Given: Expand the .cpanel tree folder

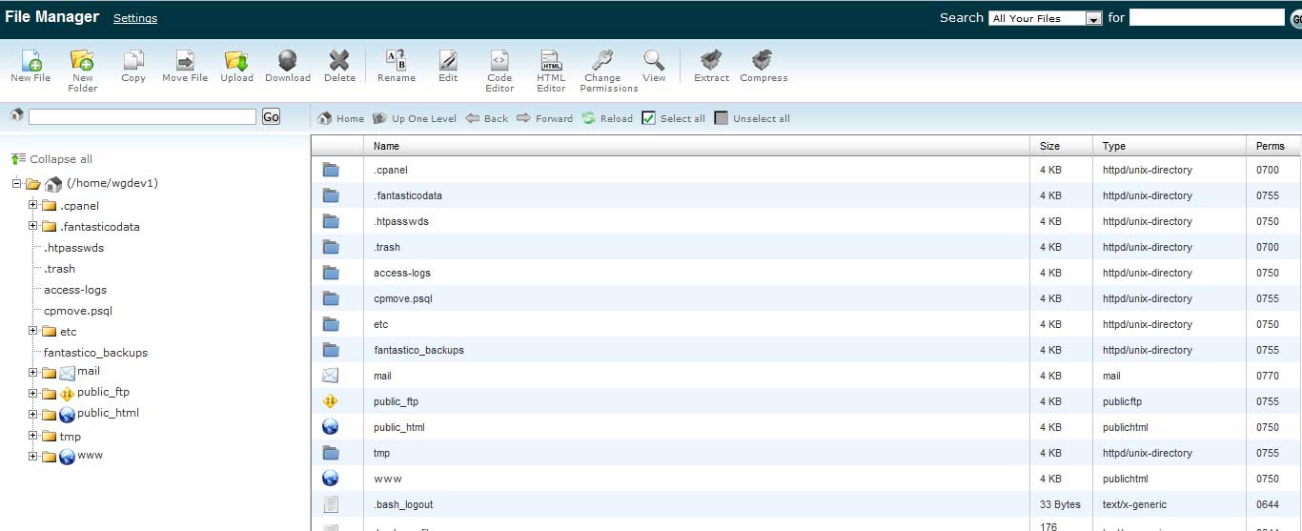Looking at the screenshot, I should (x=33, y=205).
